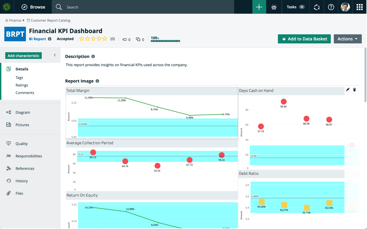Screen dimensions: 367x229
Task: Open the Actions dropdown
Action: [x=348, y=39]
